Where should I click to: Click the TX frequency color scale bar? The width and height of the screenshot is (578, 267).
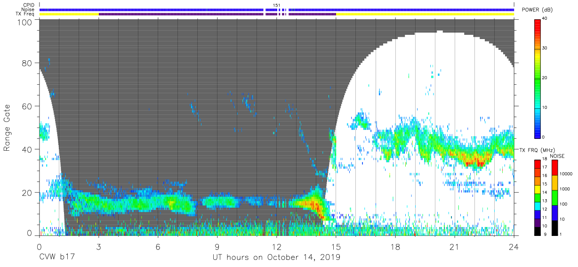(538, 197)
